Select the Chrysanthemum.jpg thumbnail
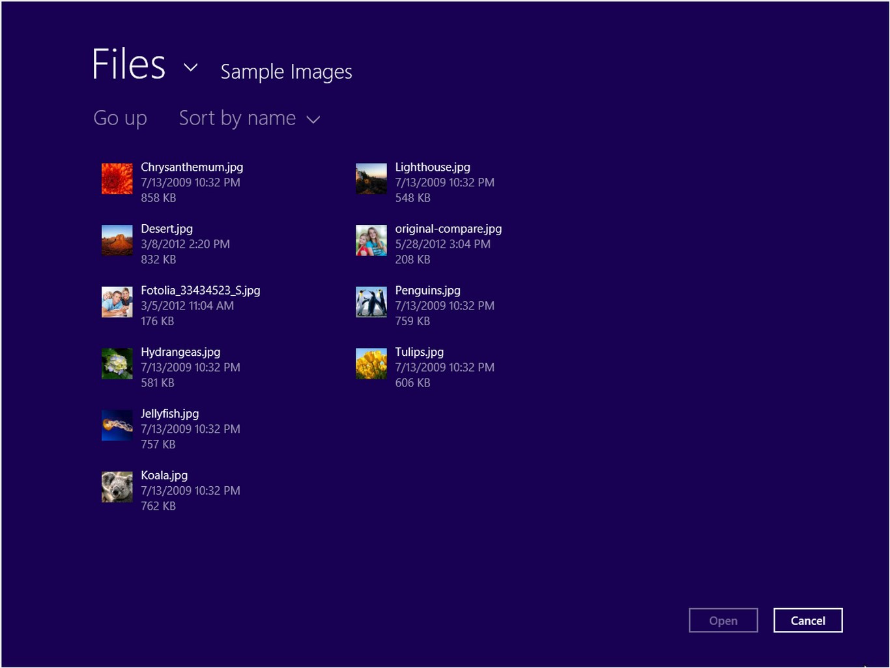Viewport: 890px width, 668px height. pyautogui.click(x=117, y=179)
